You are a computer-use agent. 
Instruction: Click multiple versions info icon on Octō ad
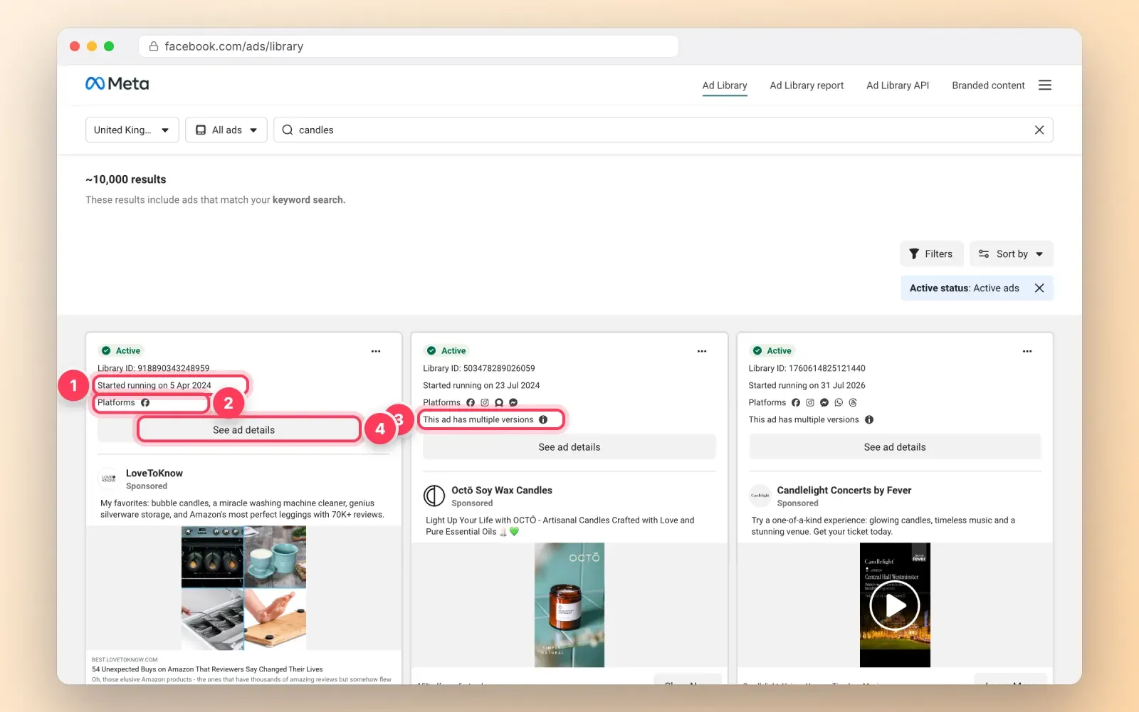tap(543, 419)
